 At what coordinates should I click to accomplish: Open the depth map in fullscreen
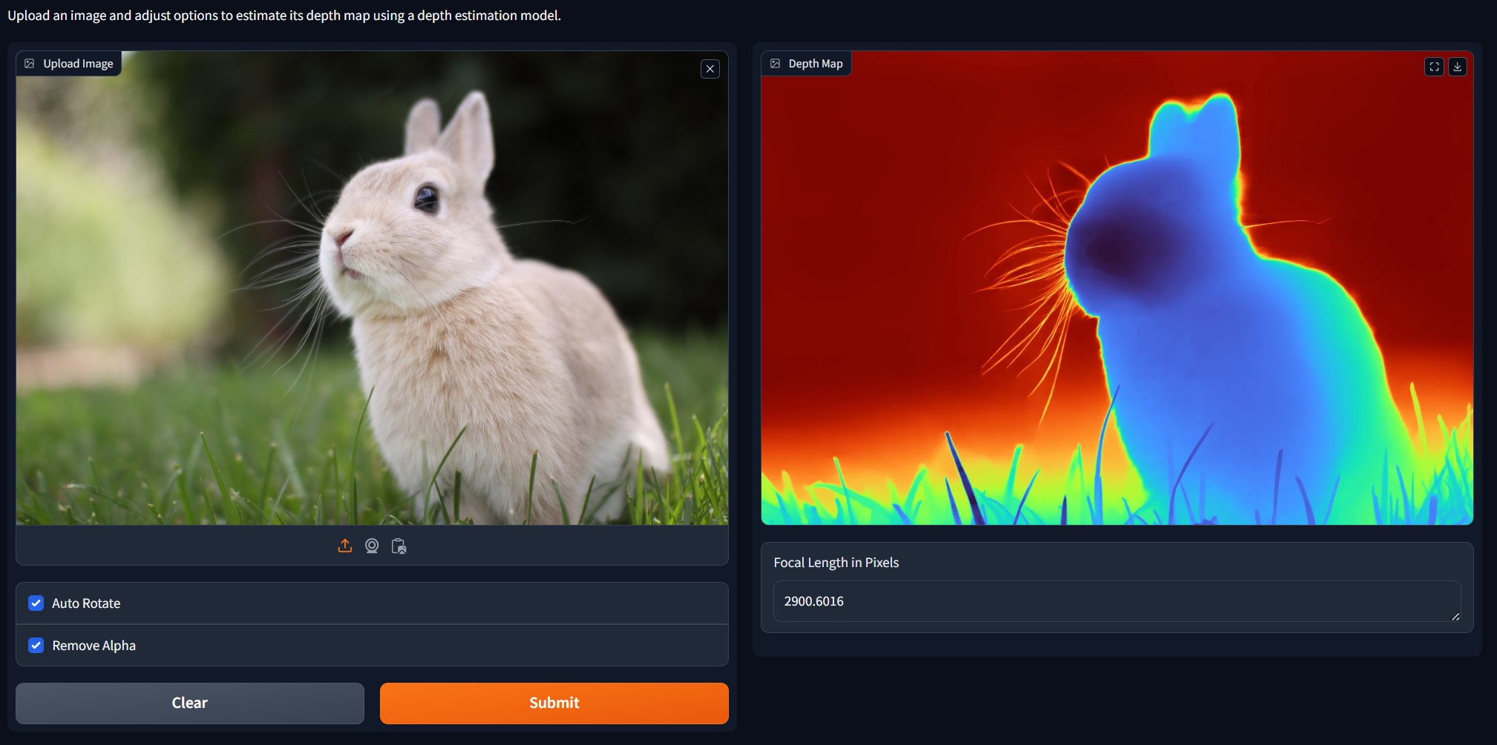pyautogui.click(x=1434, y=67)
